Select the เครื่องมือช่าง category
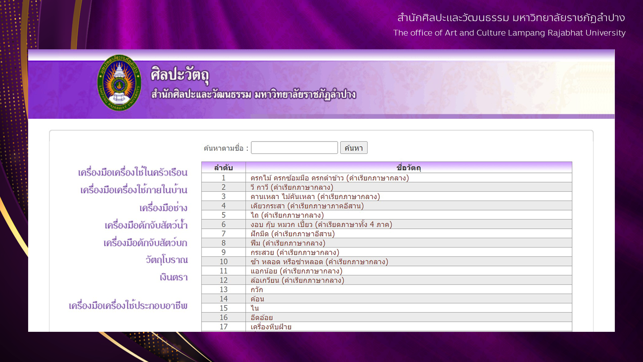 point(163,208)
